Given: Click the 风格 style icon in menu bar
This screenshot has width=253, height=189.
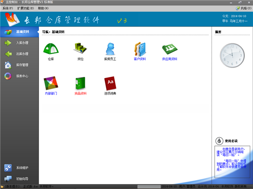Looking at the screenshot, I should click(238, 9).
